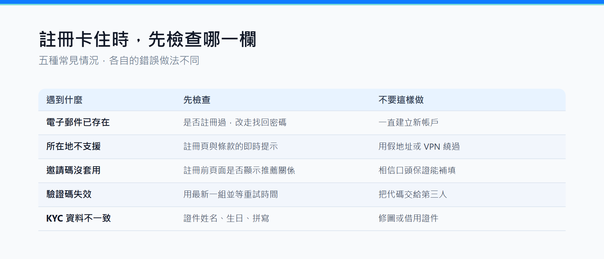Screen dimensions: 604x259
Task: Click the 不要這樣做 column header
Action: pos(401,100)
